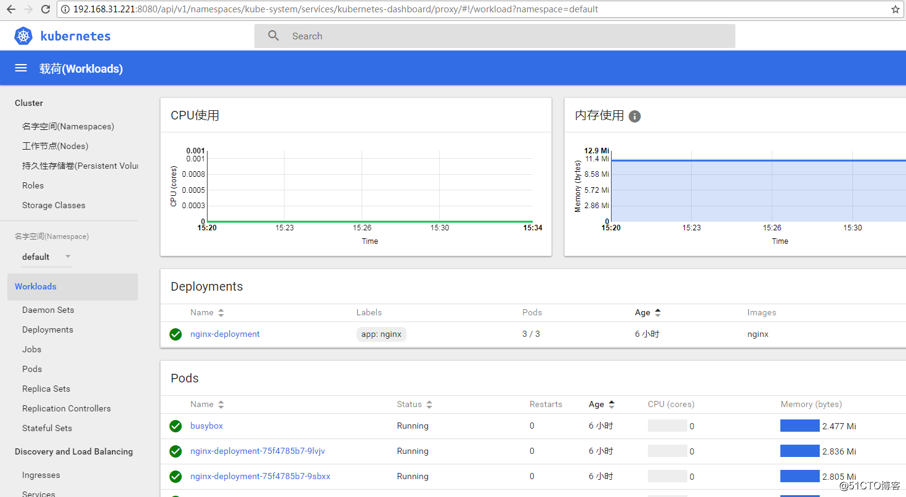Click status icon of pod ending 9sbxx
Screen dimensions: 906x497
(x=176, y=477)
